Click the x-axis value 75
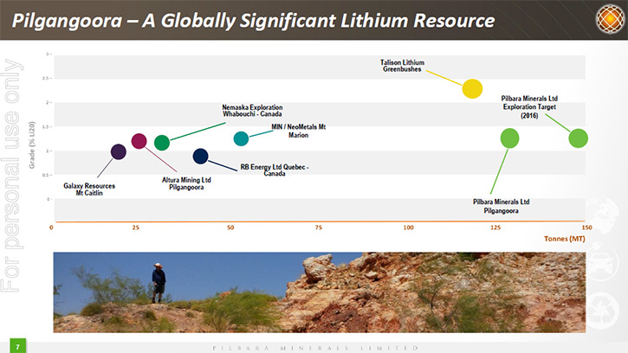628x353 pixels. tap(319, 228)
